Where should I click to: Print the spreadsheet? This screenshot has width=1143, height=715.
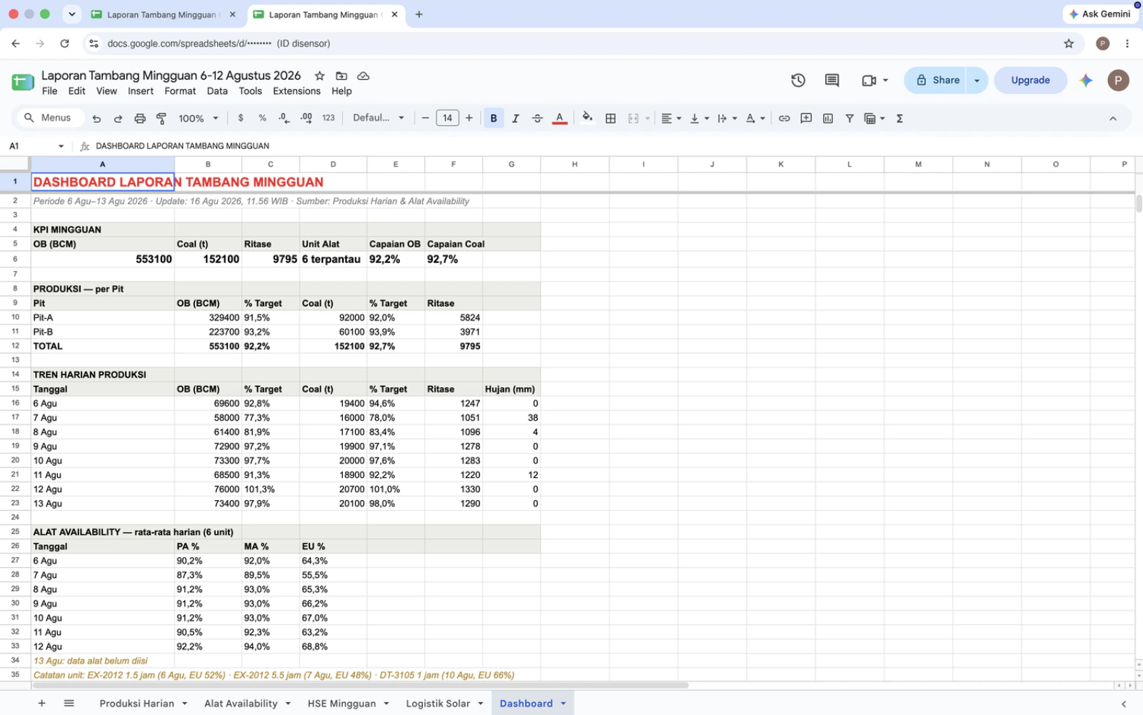(140, 119)
